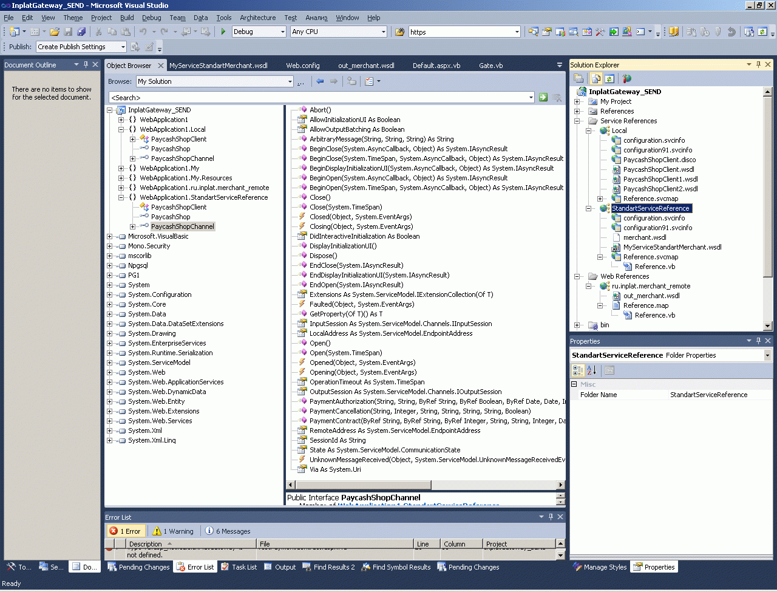This screenshot has height=592, width=777.
Task: Open the Toolbox via hammer-and-wrench icon
Action: (x=600, y=32)
